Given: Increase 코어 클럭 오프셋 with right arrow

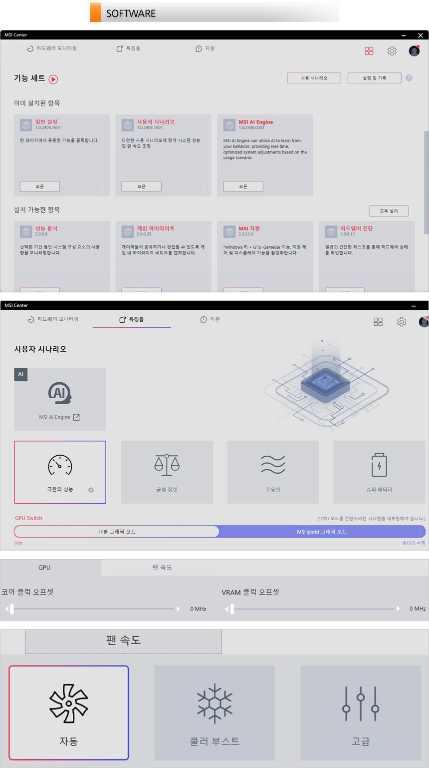Looking at the screenshot, I should tap(178, 609).
